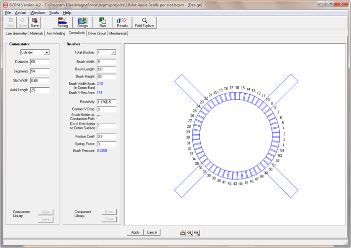Click the commutator Segments input field
This screenshot has height=248, width=351.
click(x=39, y=71)
